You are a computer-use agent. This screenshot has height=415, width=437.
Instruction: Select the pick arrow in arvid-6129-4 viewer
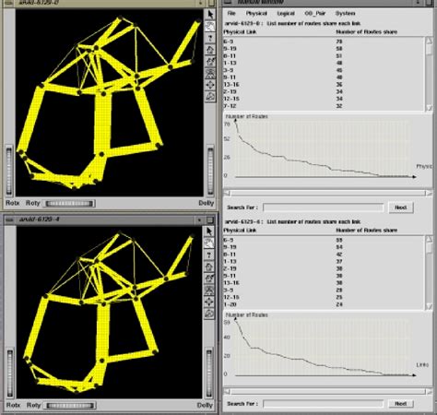(209, 231)
